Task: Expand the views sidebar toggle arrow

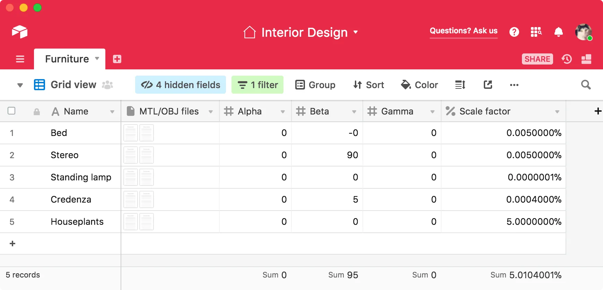Action: (20, 85)
